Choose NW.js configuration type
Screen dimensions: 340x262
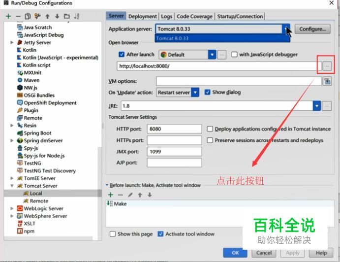coord(28,88)
